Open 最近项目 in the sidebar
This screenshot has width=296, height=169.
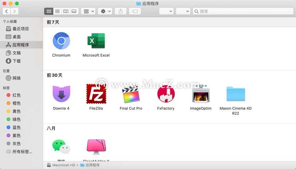pos(21,29)
